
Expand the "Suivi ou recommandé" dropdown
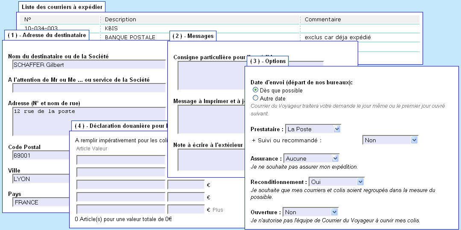[390, 140]
